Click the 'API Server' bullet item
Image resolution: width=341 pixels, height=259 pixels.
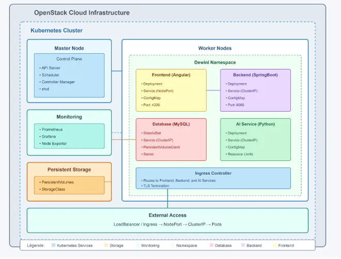point(50,68)
